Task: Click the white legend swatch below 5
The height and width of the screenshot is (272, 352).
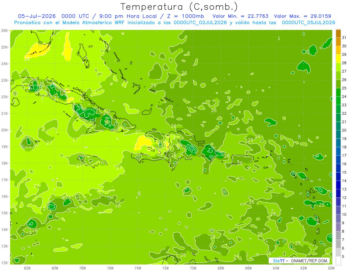Action: (339, 260)
